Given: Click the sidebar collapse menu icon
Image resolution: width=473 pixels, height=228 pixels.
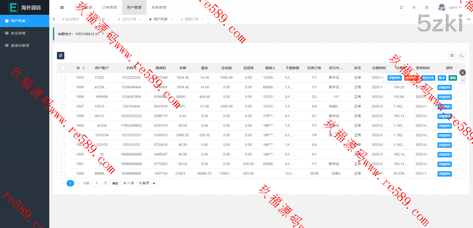Looking at the screenshot, I should coord(61,7).
